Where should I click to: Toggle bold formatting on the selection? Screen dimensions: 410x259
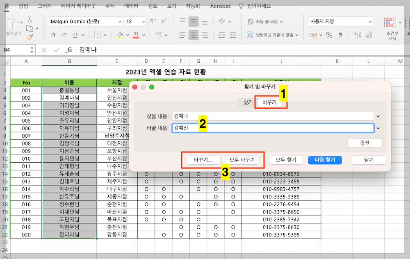click(x=53, y=34)
